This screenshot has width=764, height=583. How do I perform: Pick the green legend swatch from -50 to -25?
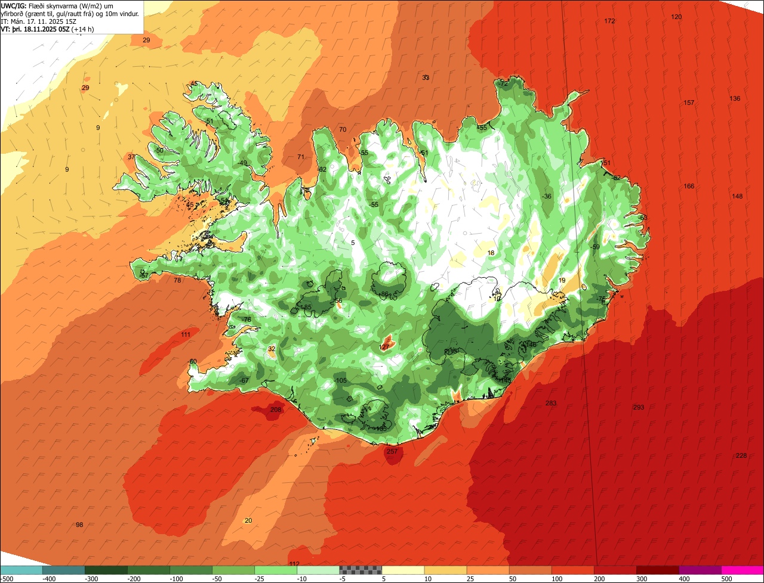click(x=233, y=570)
